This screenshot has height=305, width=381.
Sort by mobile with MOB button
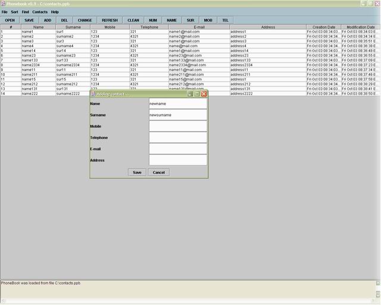pos(208,20)
